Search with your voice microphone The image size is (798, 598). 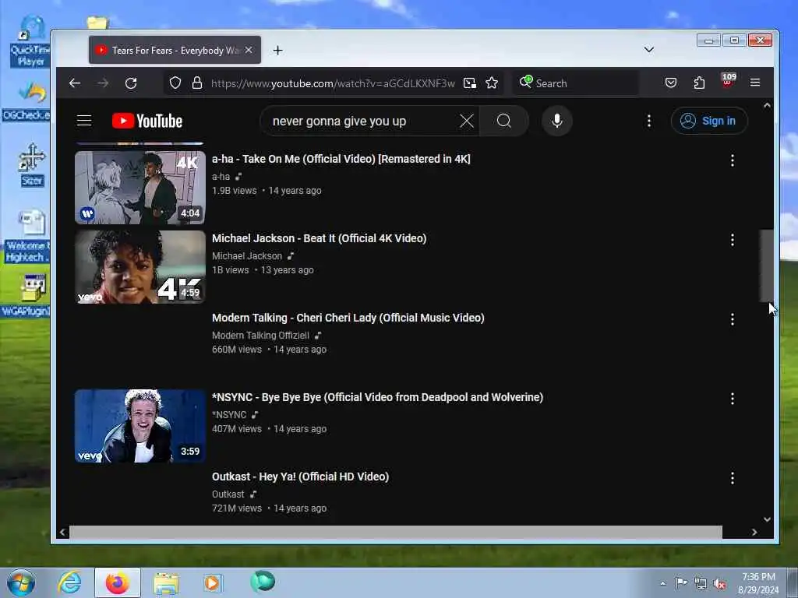click(556, 121)
